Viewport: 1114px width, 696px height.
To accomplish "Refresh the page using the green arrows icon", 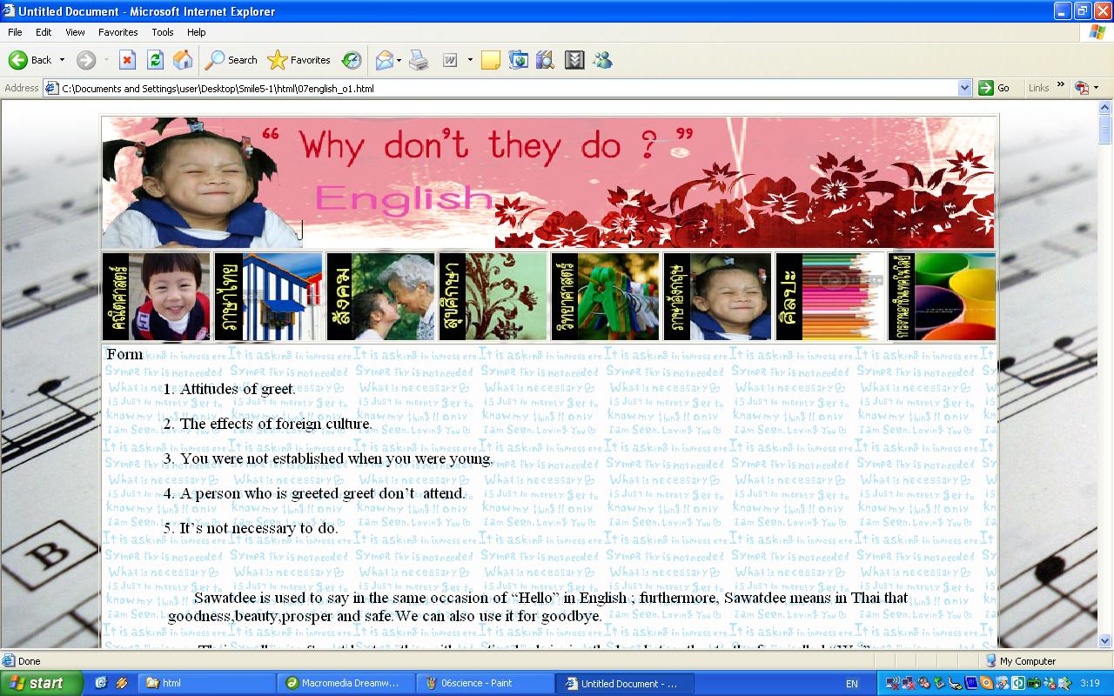I will click(155, 60).
